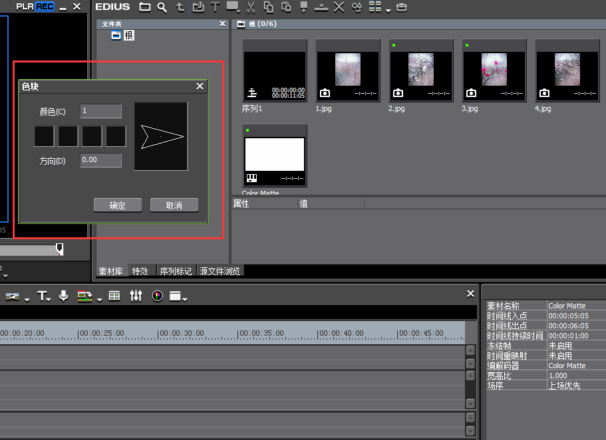Click the 方向 value input field
Viewport: 606px width, 440px height.
100,160
